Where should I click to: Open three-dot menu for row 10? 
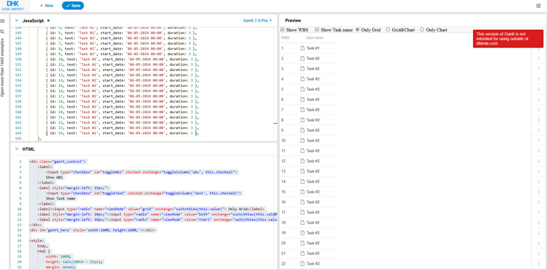tap(538, 141)
